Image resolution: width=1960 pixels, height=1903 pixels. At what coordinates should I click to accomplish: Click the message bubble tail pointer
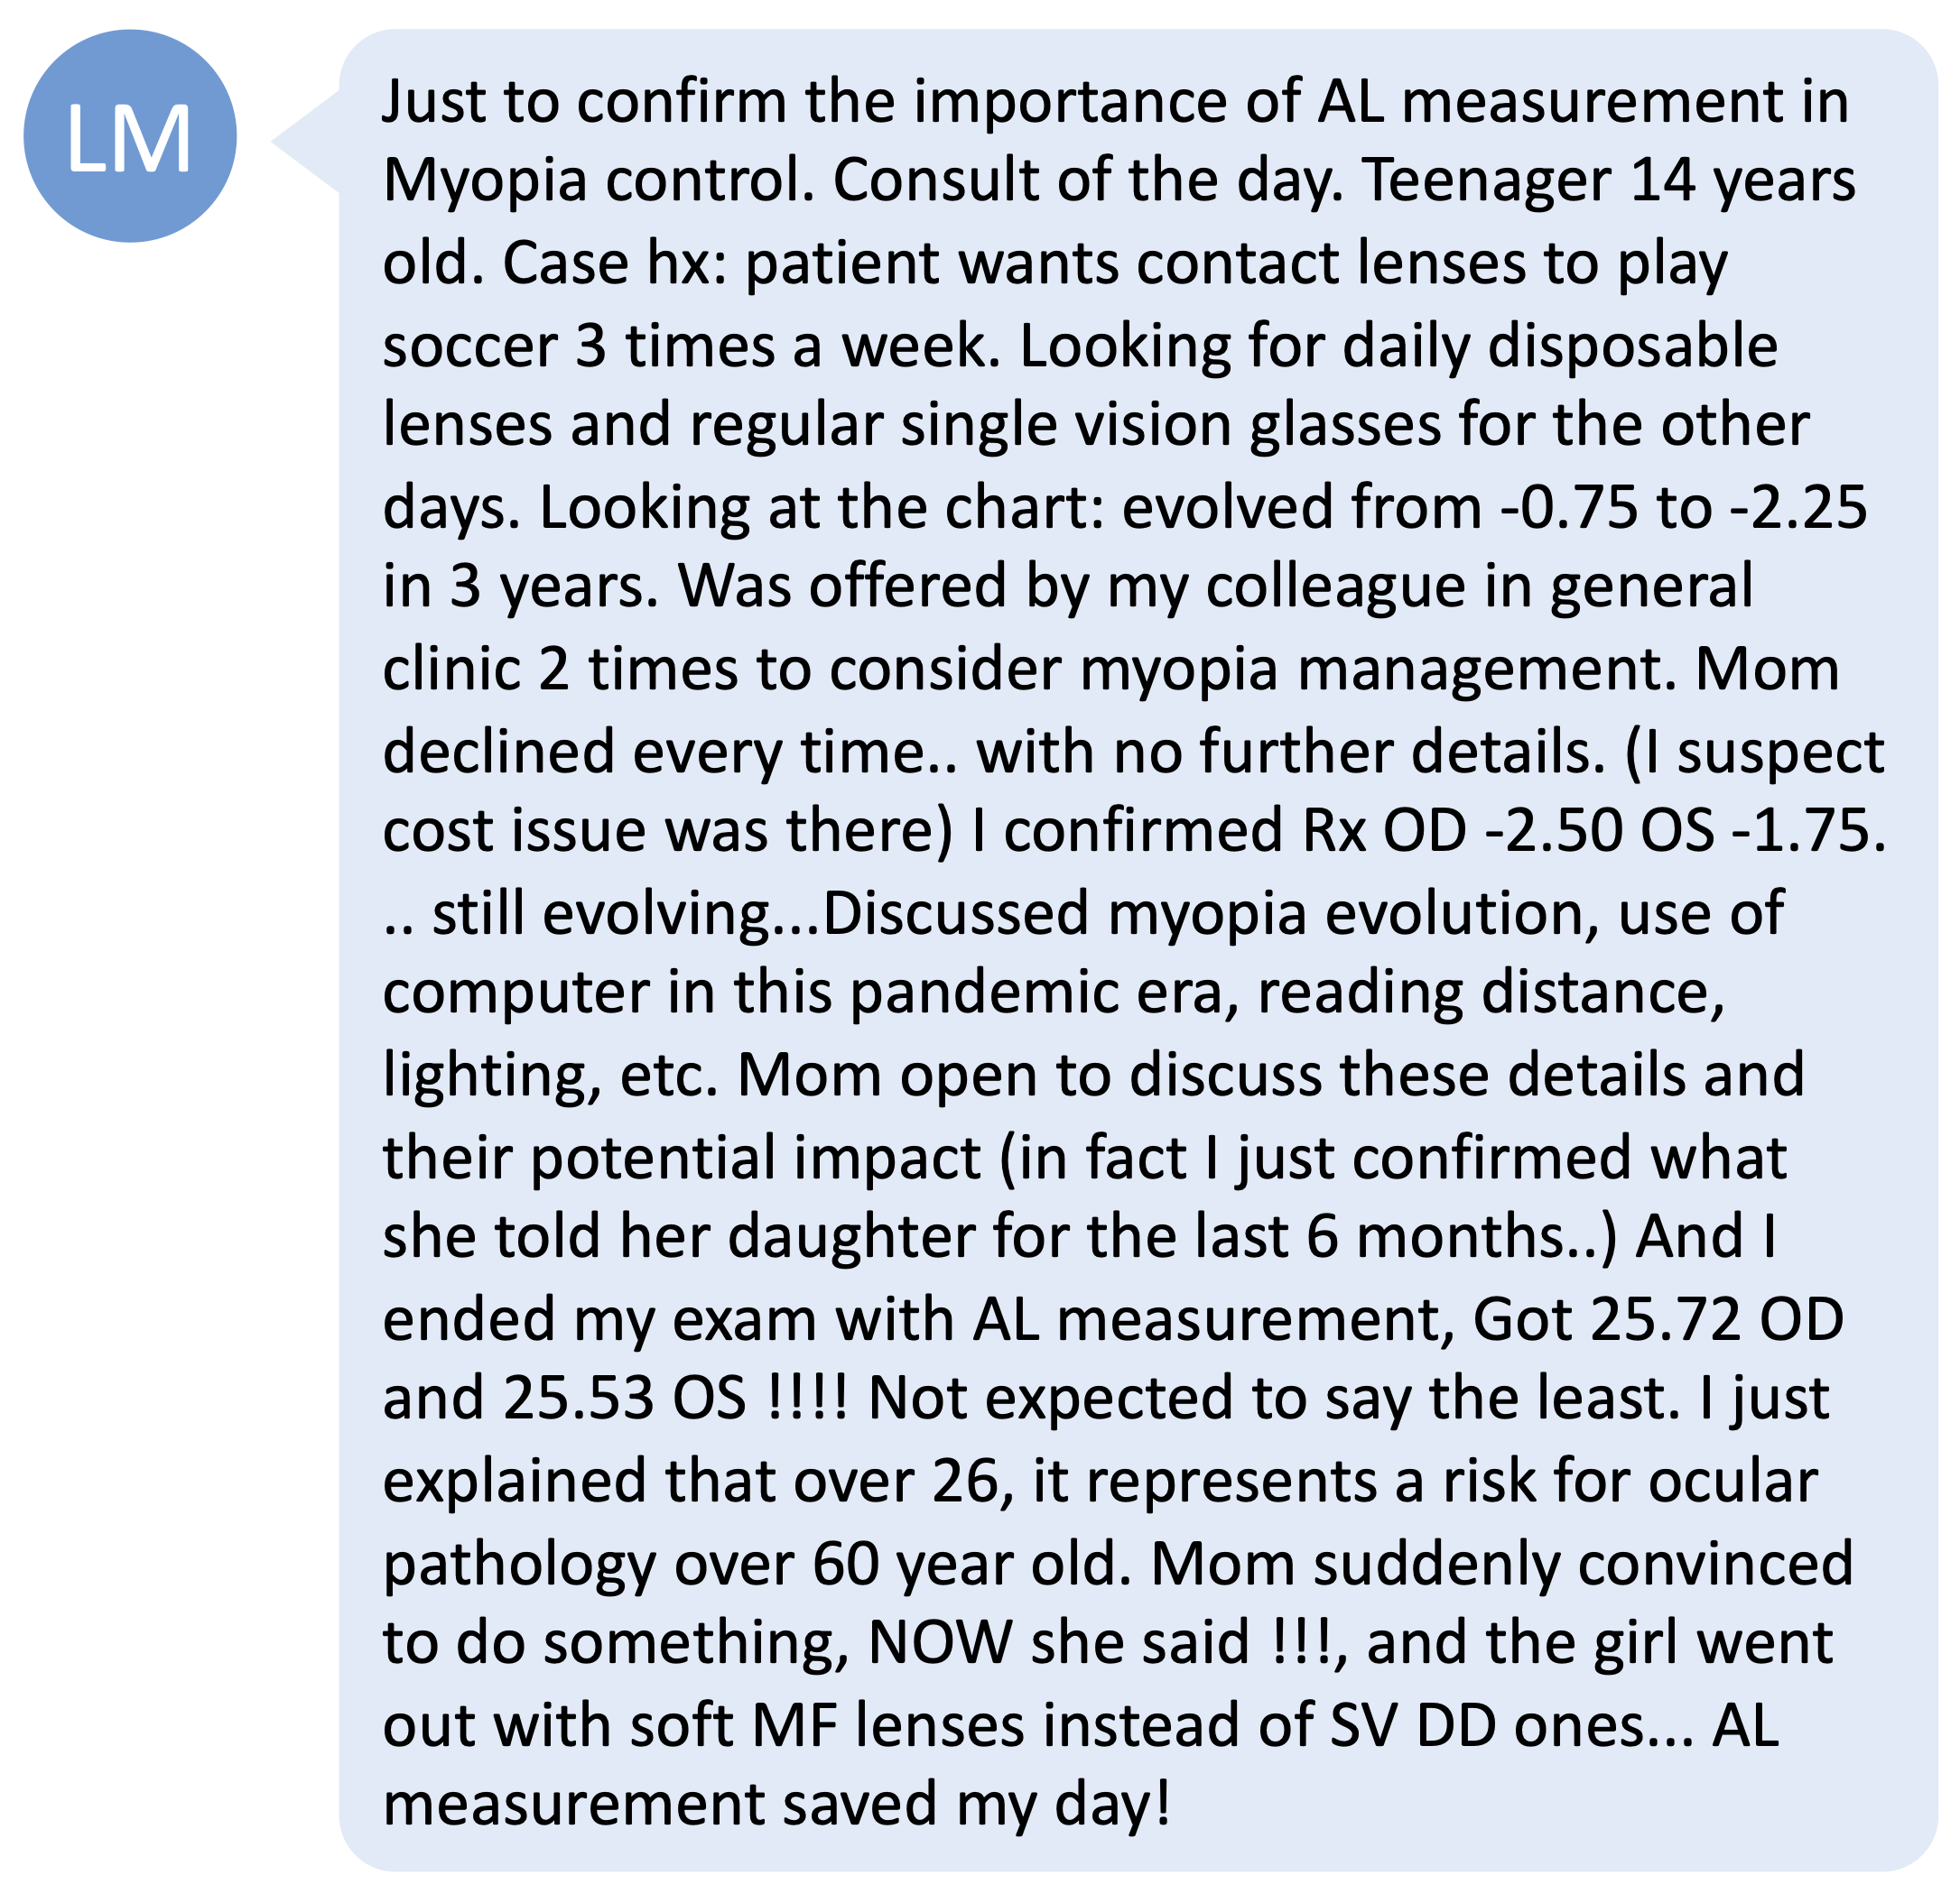click(x=306, y=141)
